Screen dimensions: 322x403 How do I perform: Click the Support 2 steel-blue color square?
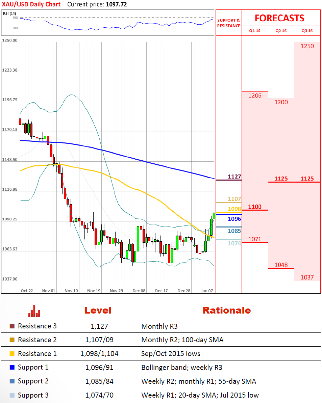[x=12, y=381]
